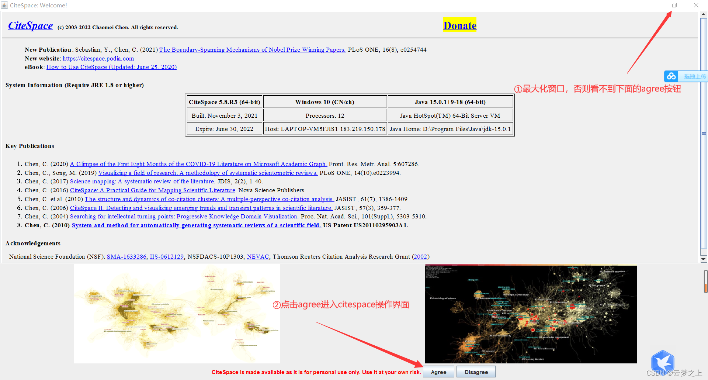This screenshot has height=380, width=708.
Task: Select the 'Java 15.0.1+9-18 (64-bit)' cell
Action: pyautogui.click(x=450, y=102)
